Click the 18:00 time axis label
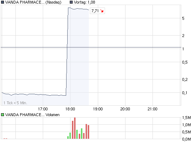The width and height of the screenshot is (196, 142). [70, 109]
